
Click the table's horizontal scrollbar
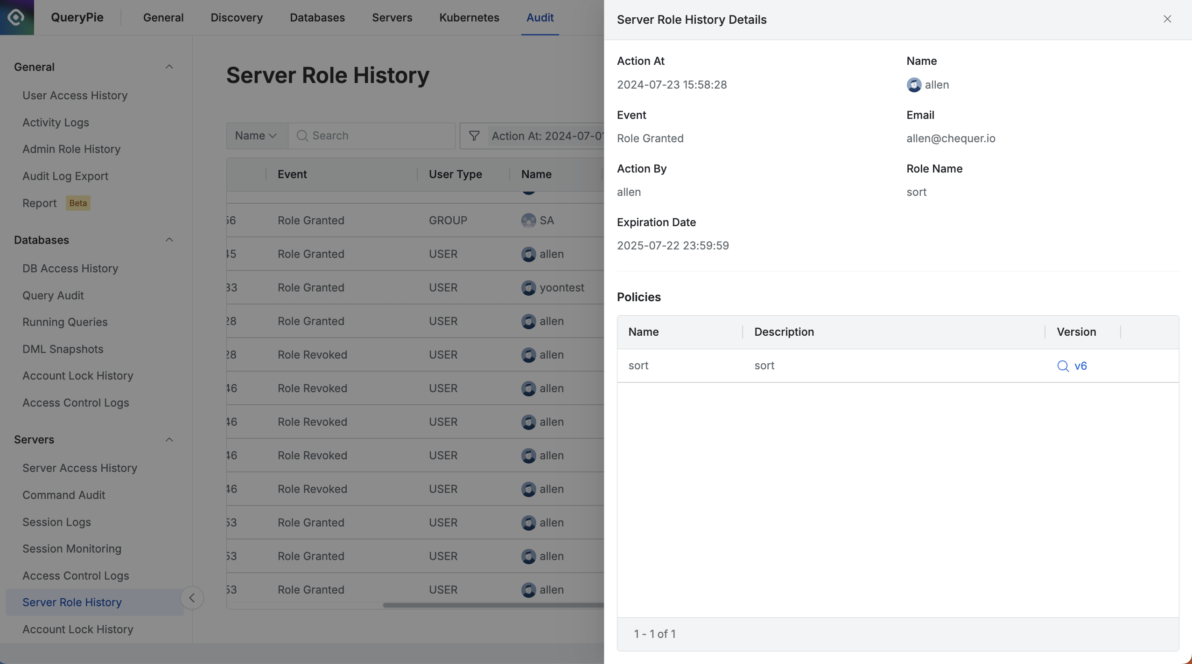pos(492,605)
